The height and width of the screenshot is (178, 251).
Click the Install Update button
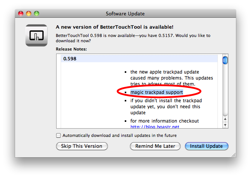tap(207, 146)
